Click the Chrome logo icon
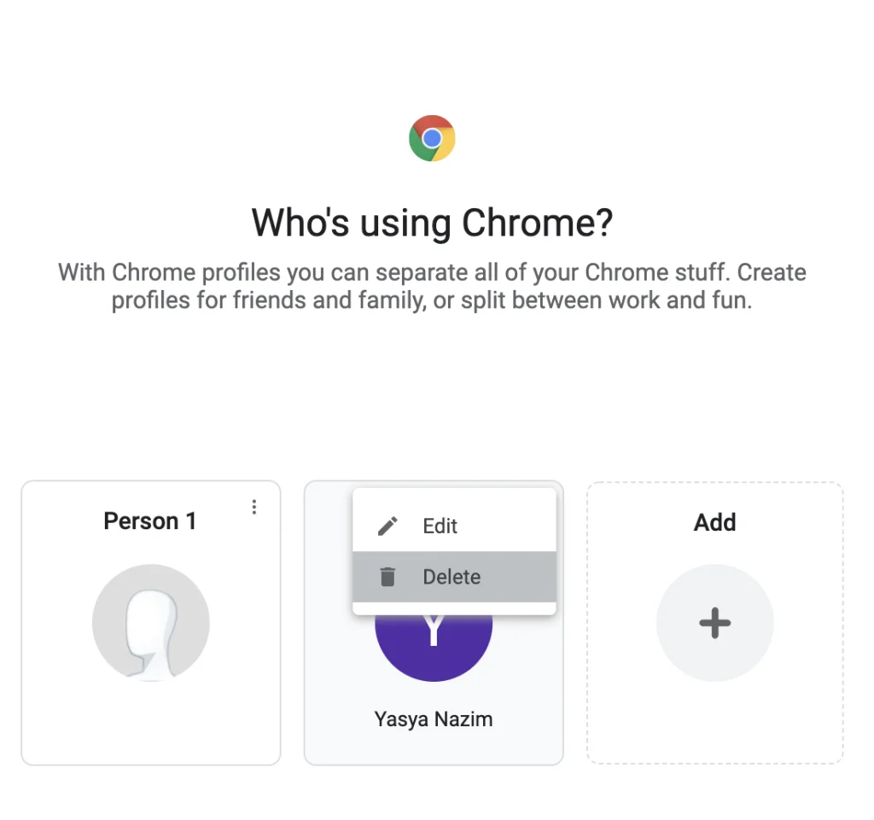Image resolution: width=874 pixels, height=820 pixels. click(x=432, y=138)
